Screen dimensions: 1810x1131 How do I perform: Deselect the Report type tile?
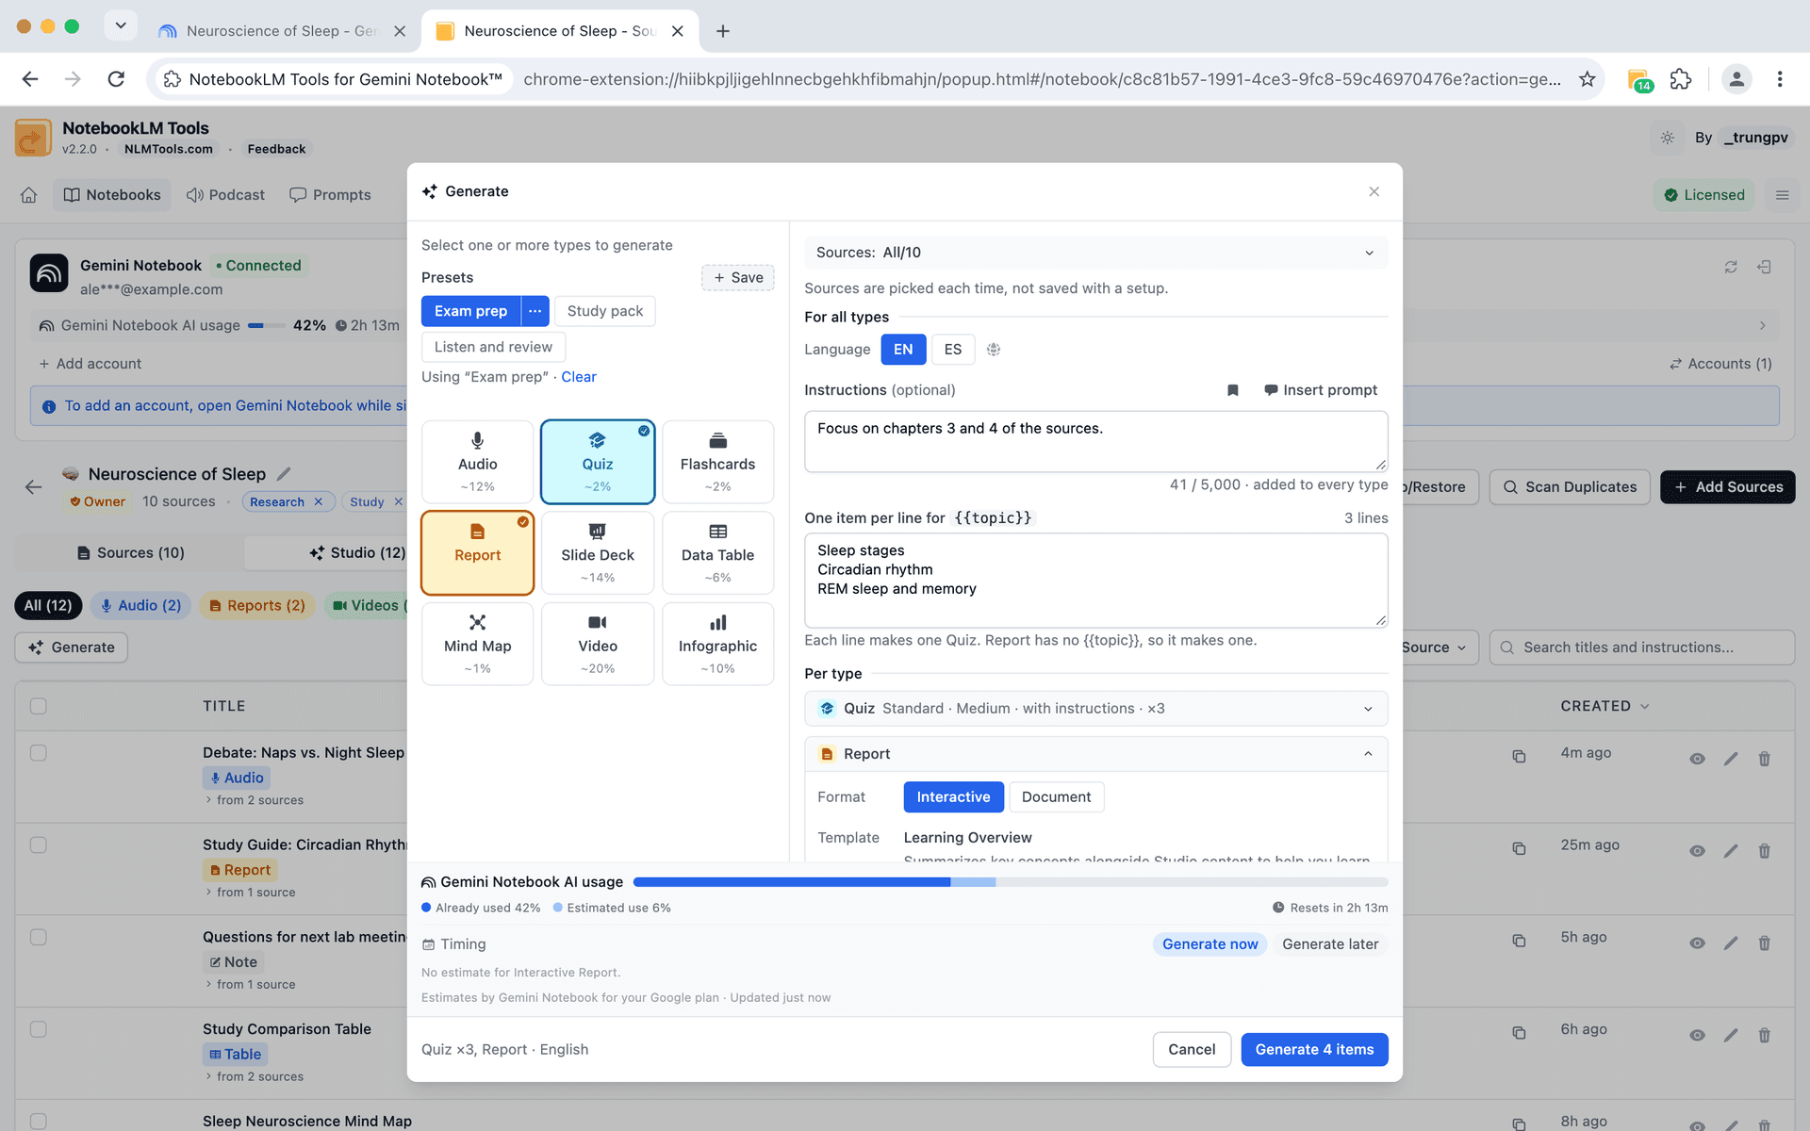pyautogui.click(x=477, y=553)
